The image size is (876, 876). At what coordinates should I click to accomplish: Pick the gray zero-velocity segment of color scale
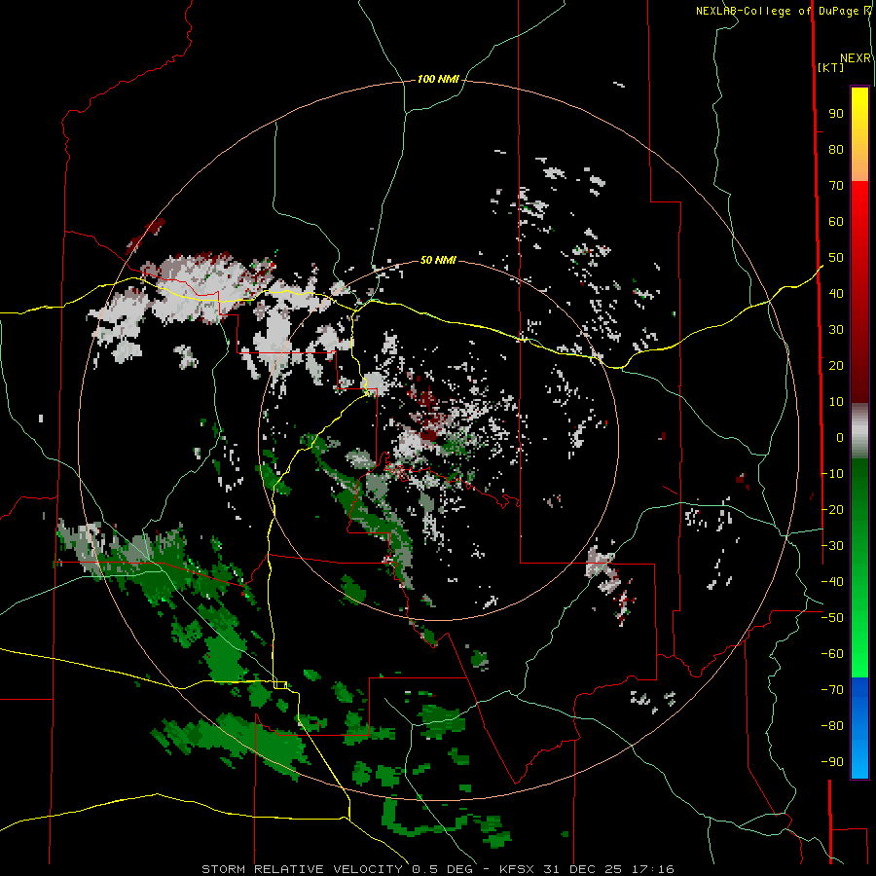(859, 431)
